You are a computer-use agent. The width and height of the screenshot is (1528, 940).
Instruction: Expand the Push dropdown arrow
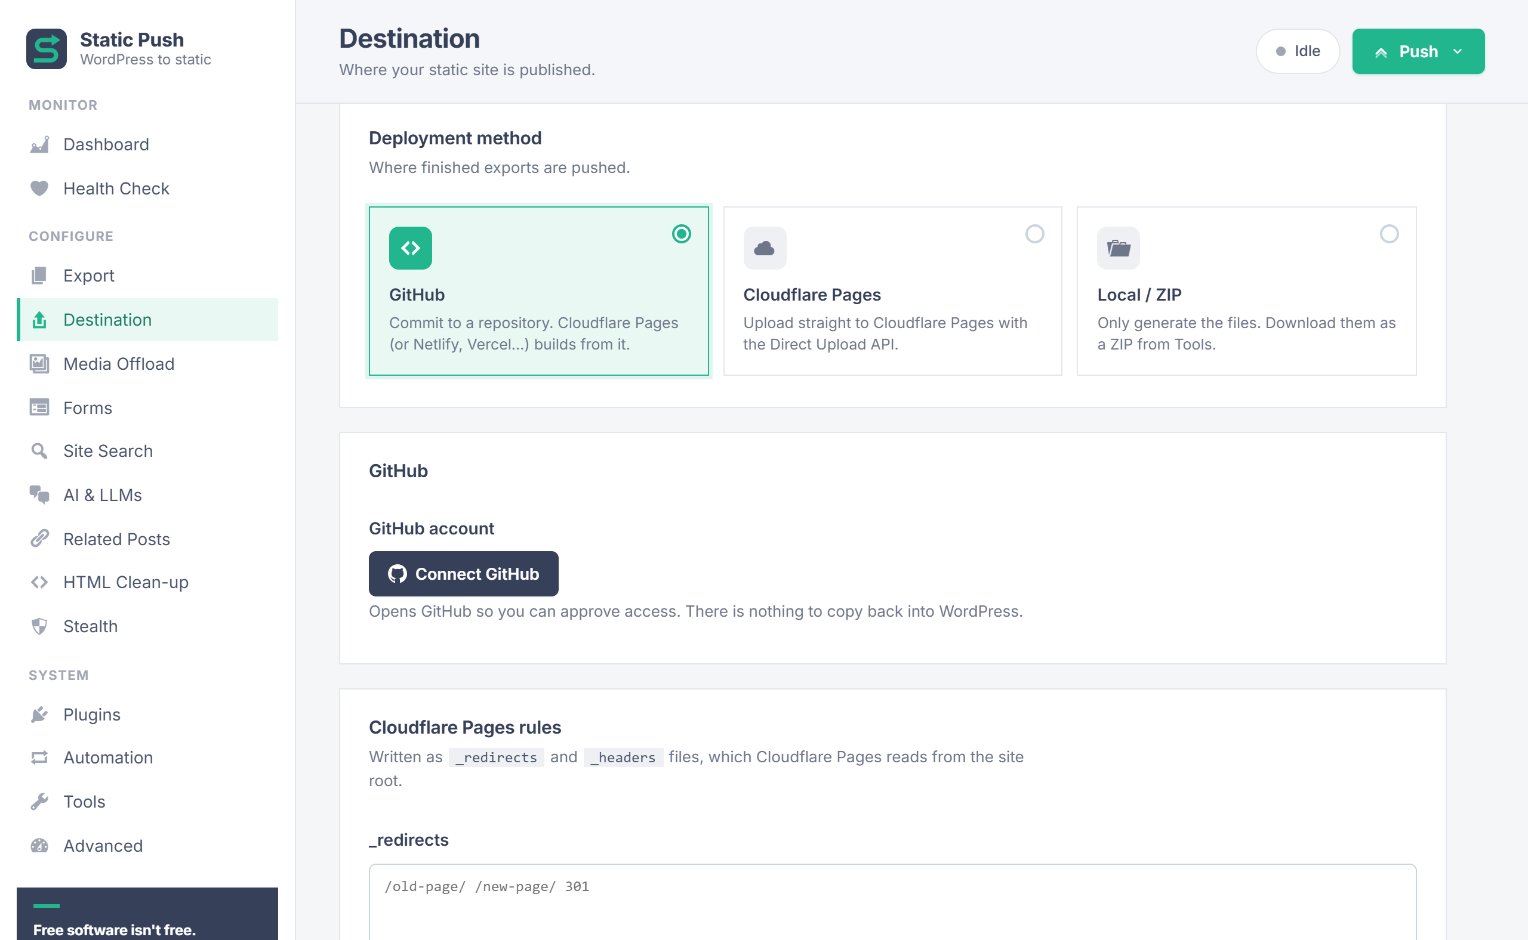[1458, 52]
